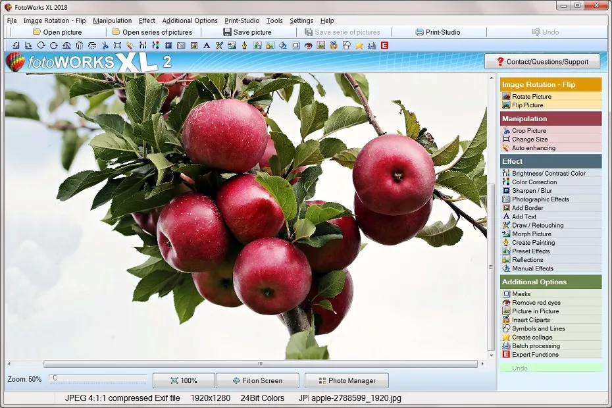Click Rotate Picture in the side panel

(x=532, y=97)
